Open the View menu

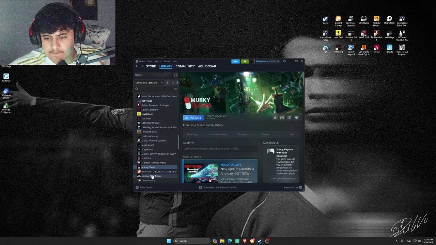[150, 61]
